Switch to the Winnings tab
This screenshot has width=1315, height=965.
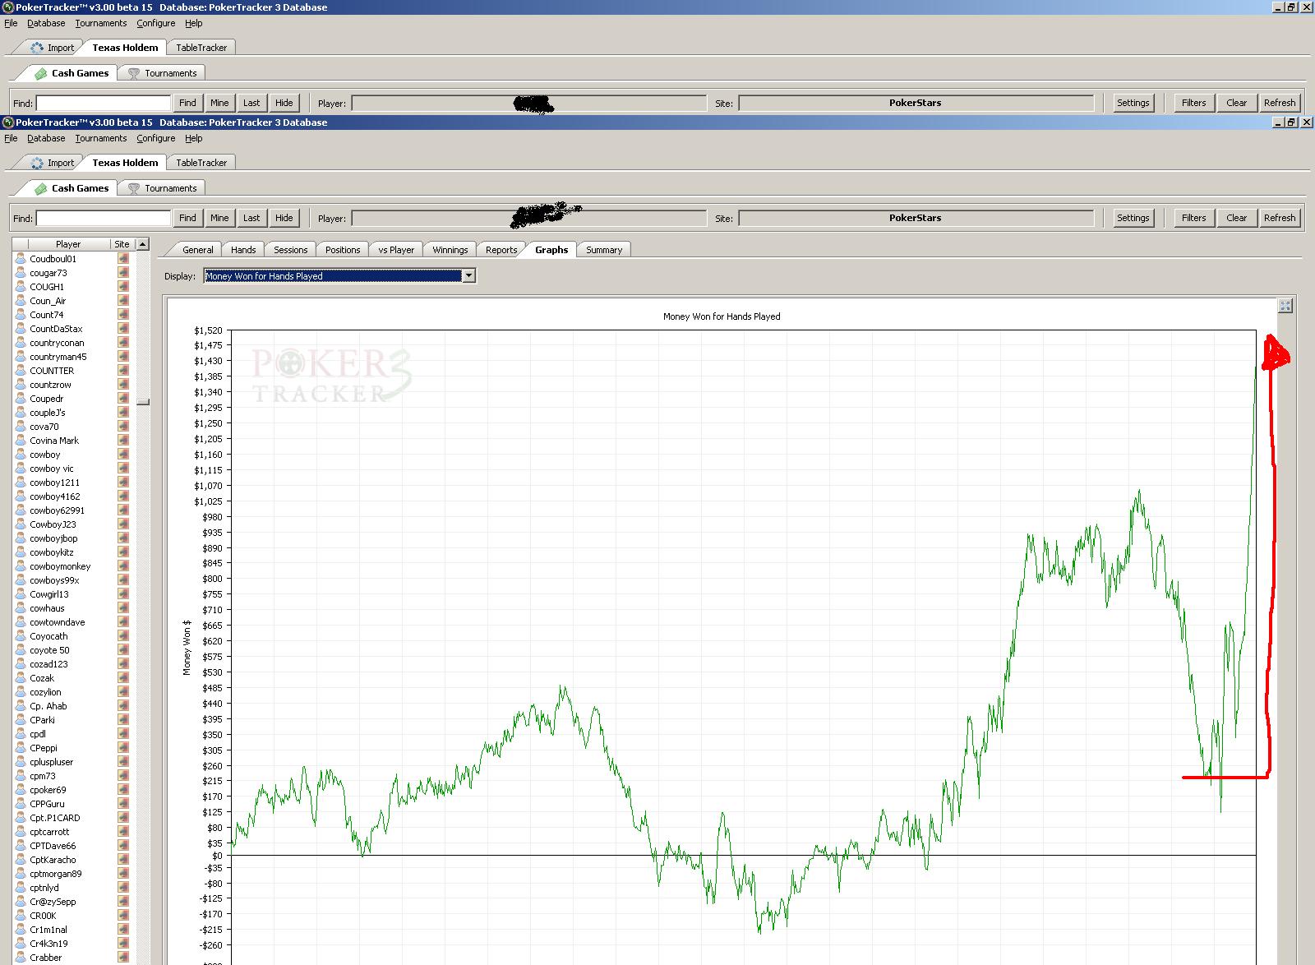(x=450, y=250)
